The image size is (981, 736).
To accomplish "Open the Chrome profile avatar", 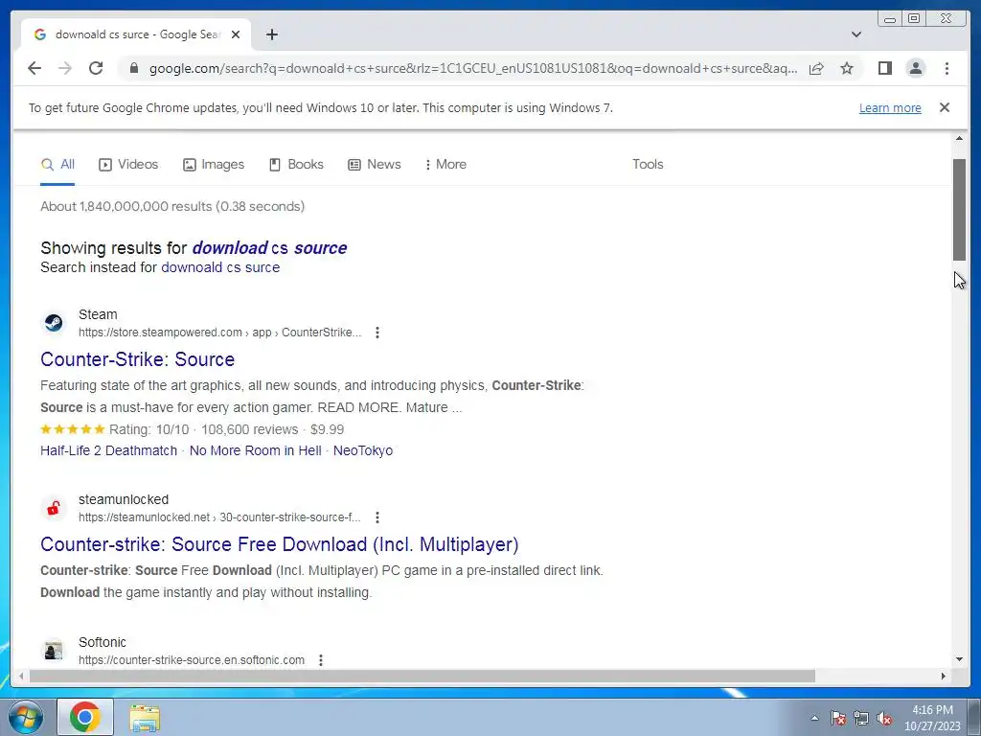I will click(915, 68).
